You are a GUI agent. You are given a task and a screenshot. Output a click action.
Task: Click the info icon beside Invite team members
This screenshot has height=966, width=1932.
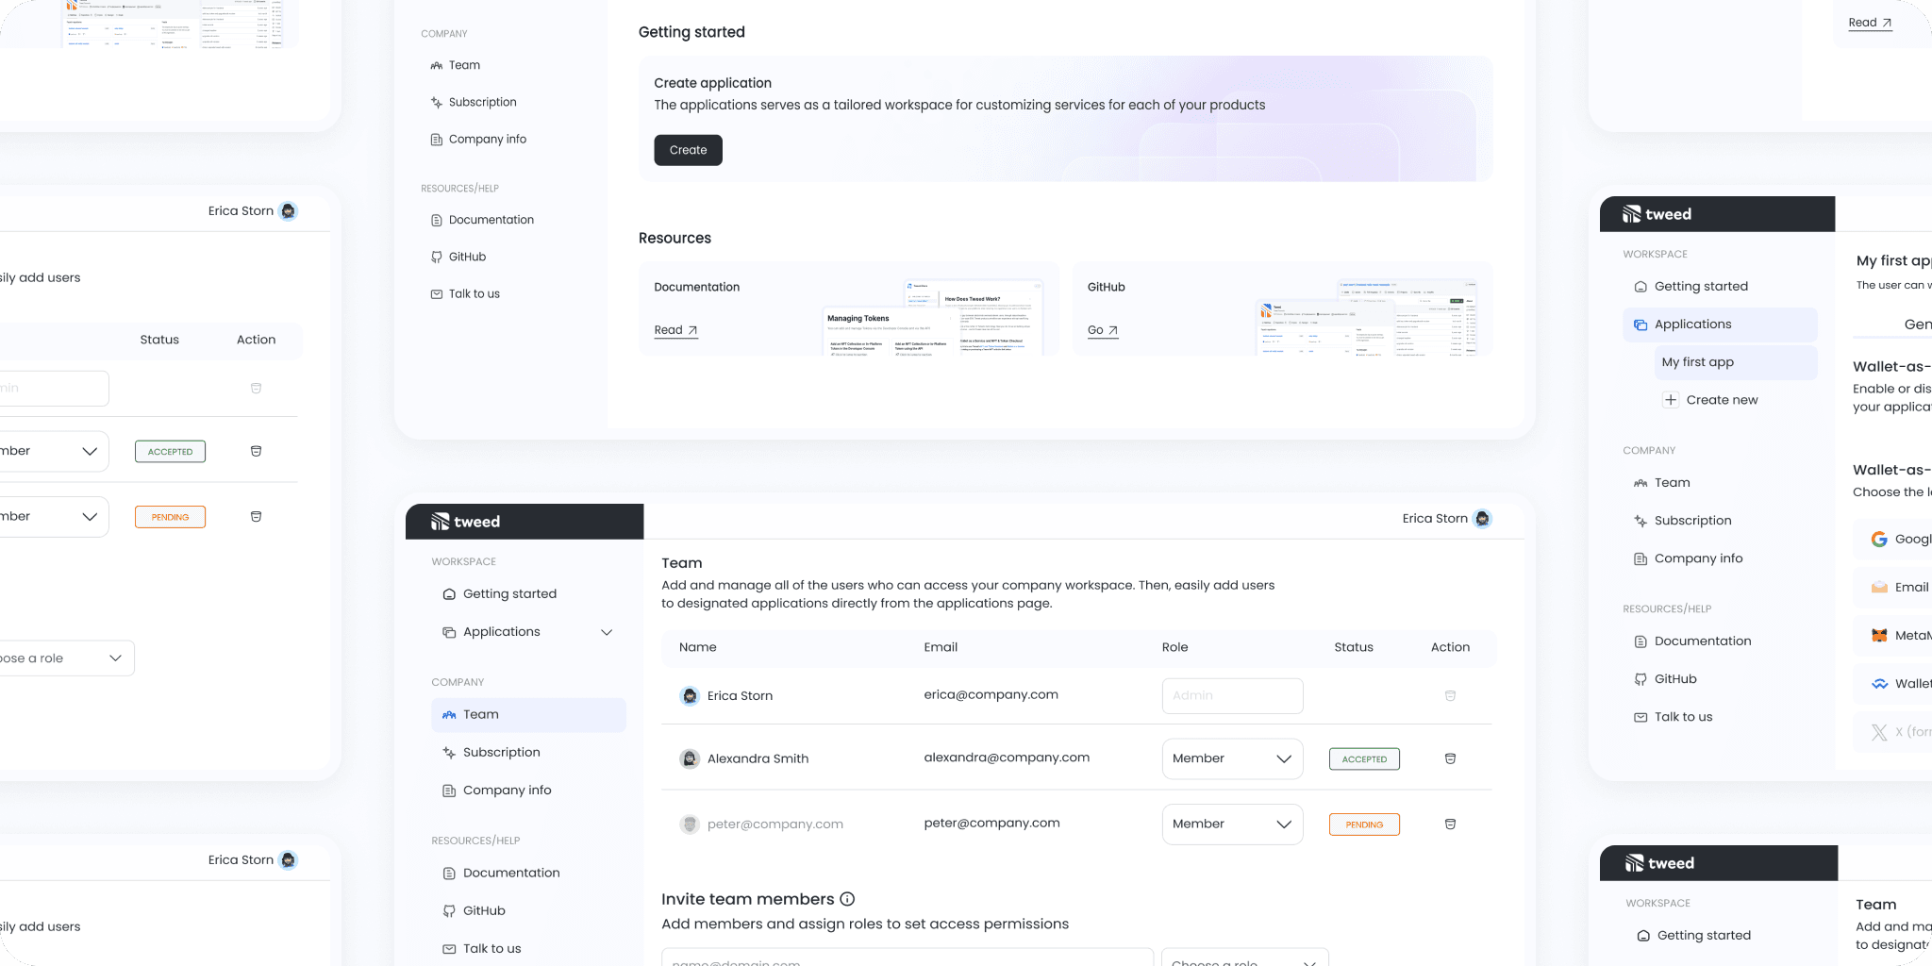point(846,899)
